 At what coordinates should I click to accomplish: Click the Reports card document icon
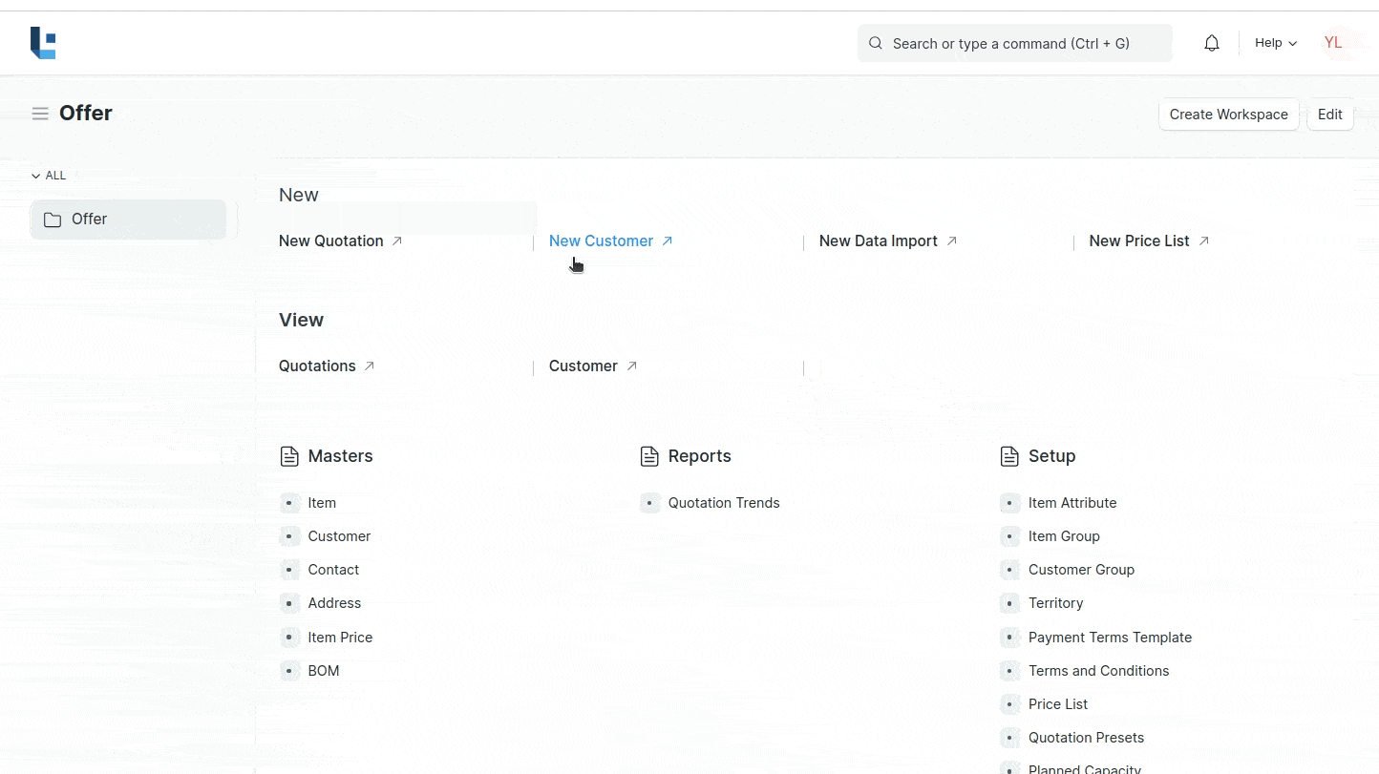pyautogui.click(x=649, y=456)
